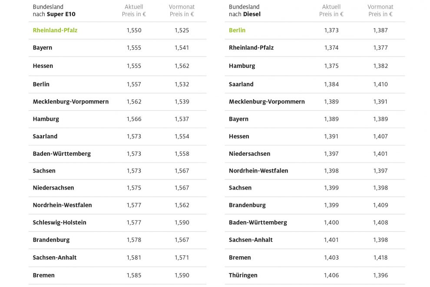The width and height of the screenshot is (430, 287).
Task: Click Baden-Württemberg in Super E10 table
Action: [62, 154]
